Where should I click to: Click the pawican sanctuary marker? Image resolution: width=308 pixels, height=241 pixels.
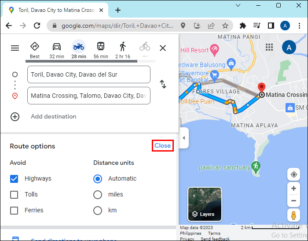[256, 167]
